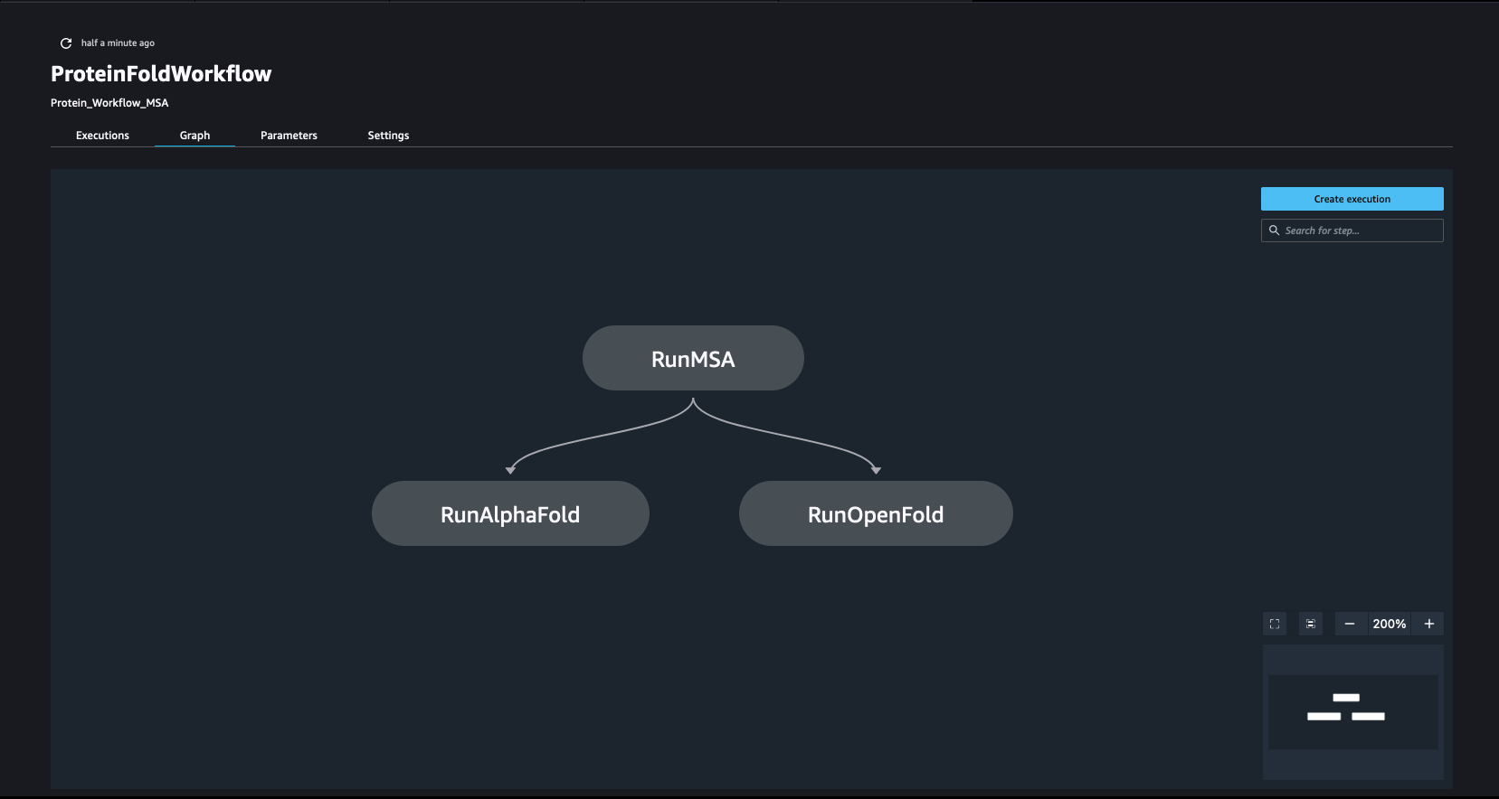Click the bottom-left node in the minimap
The width and height of the screenshot is (1499, 799).
pyautogui.click(x=1323, y=716)
